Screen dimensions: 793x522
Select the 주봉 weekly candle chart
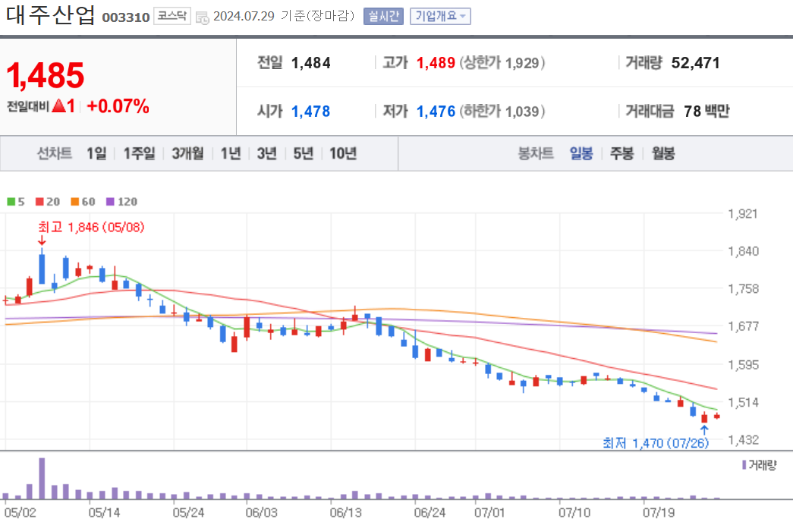point(621,153)
